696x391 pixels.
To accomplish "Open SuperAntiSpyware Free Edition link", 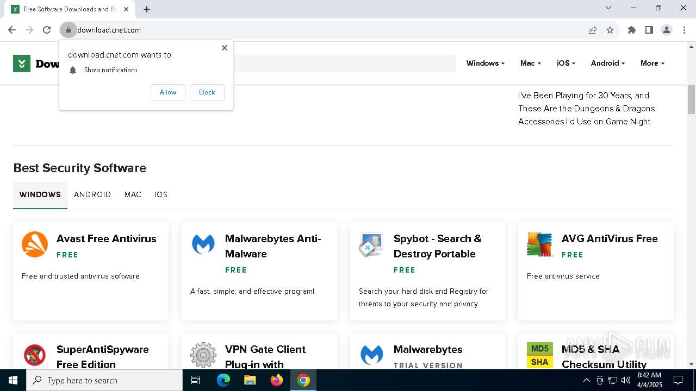I will coord(103,357).
